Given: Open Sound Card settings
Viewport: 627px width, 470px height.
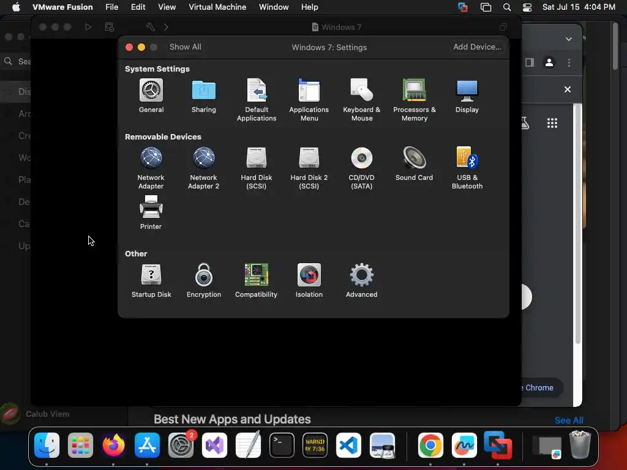Looking at the screenshot, I should pos(415,164).
